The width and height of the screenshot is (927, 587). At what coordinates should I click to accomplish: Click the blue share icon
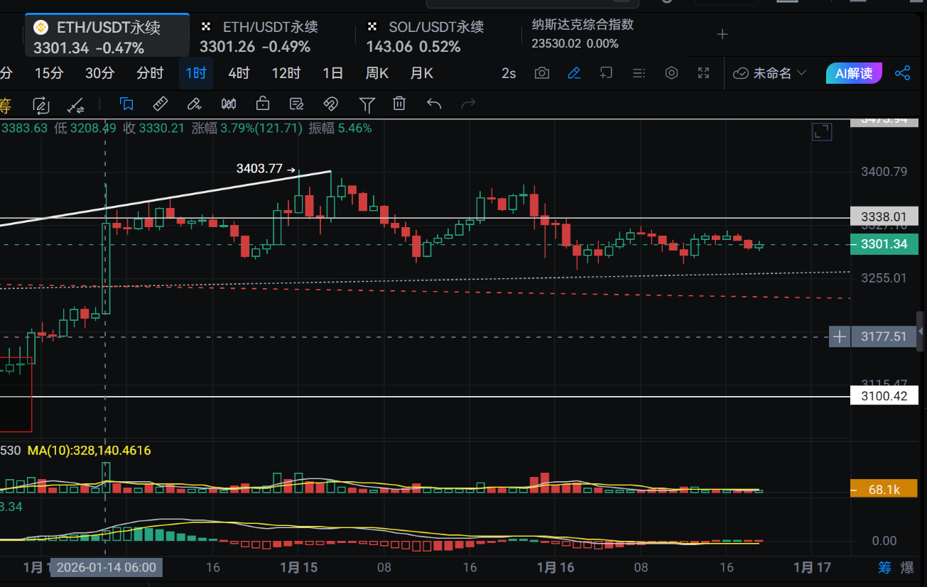[x=903, y=73]
